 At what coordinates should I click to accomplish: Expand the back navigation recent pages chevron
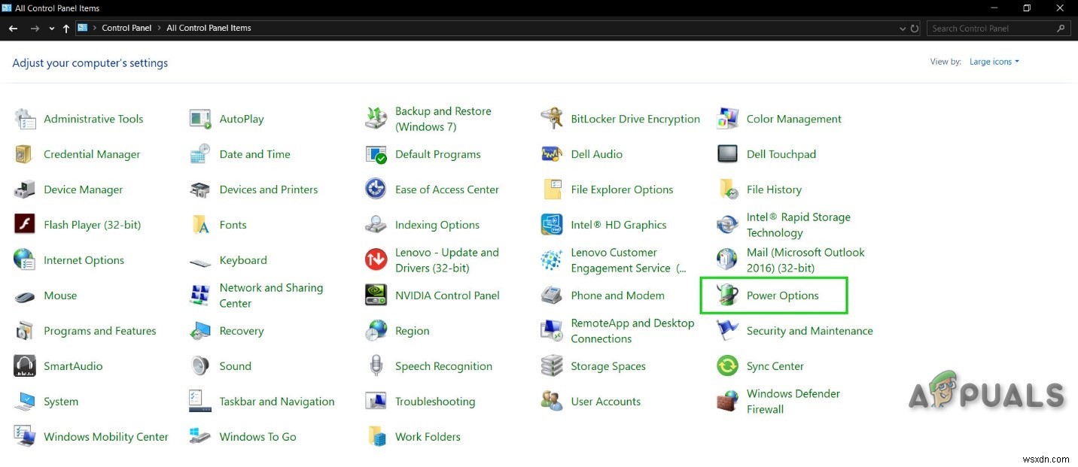[51, 28]
